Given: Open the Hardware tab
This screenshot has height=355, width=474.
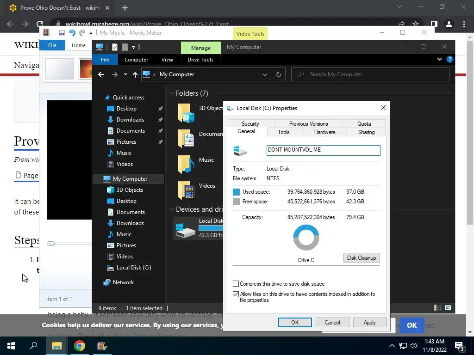Looking at the screenshot, I should [x=324, y=132].
